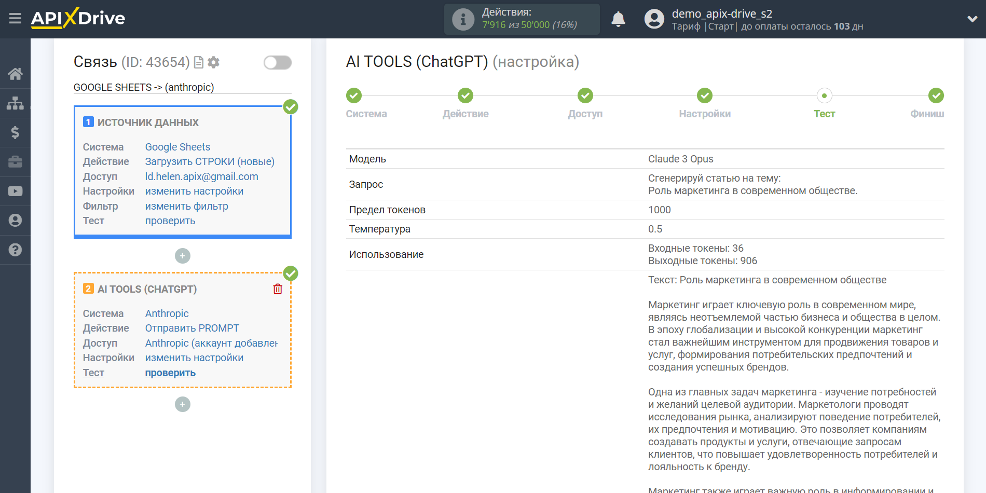
Task: Click the '1000' token limit value
Action: click(x=659, y=210)
